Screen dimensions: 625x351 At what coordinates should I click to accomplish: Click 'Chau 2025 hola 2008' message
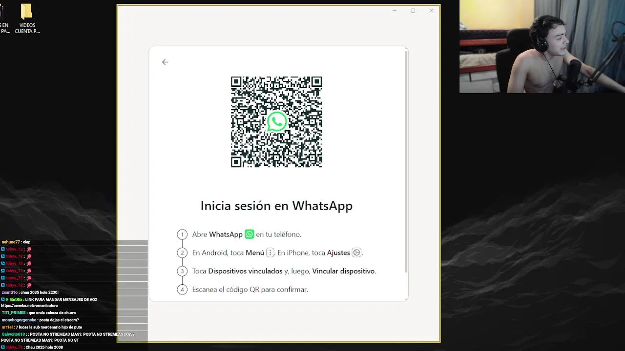click(x=44, y=347)
